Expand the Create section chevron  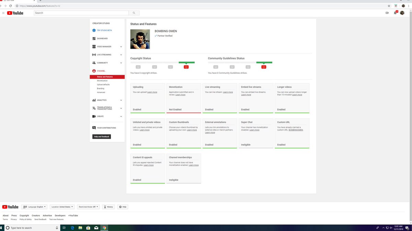point(121,116)
